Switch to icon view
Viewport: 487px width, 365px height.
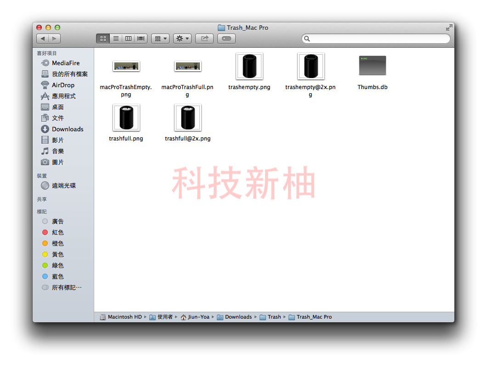[x=103, y=39]
